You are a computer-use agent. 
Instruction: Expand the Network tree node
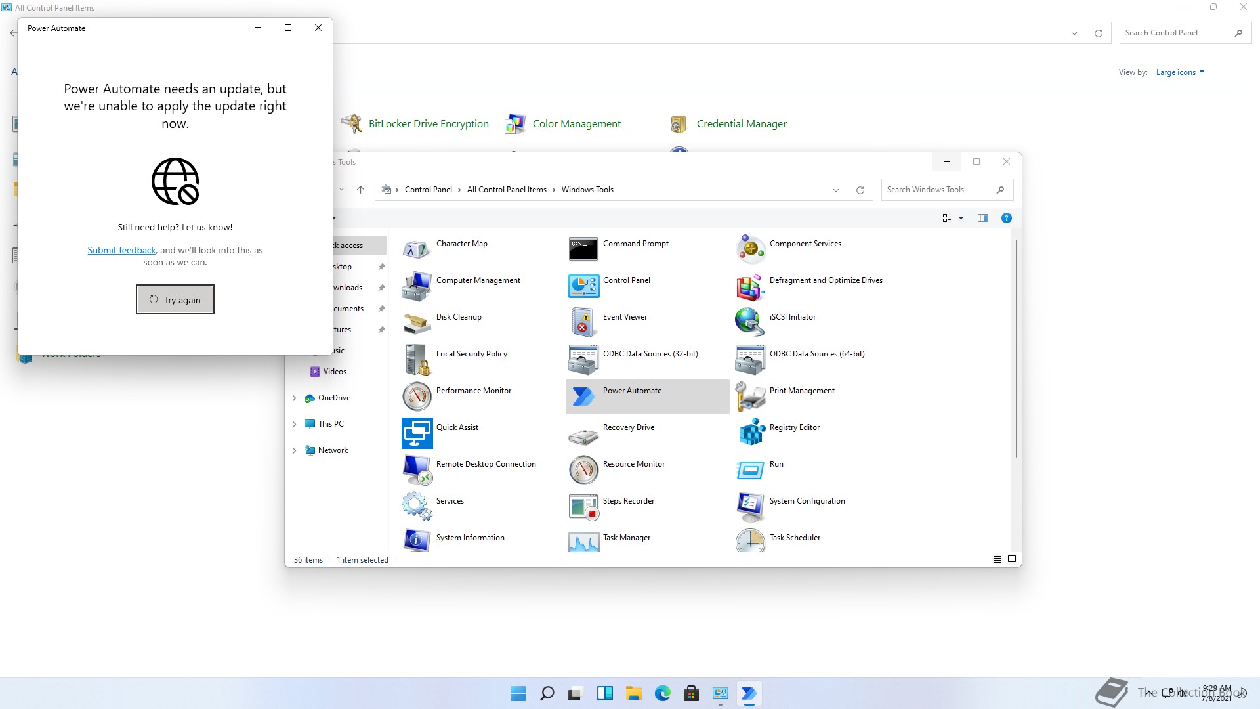click(x=294, y=450)
